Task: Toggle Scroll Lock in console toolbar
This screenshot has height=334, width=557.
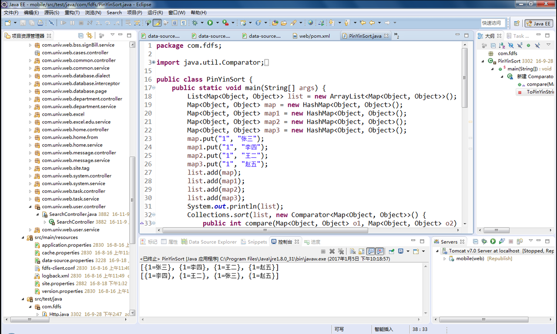Action: (362, 251)
